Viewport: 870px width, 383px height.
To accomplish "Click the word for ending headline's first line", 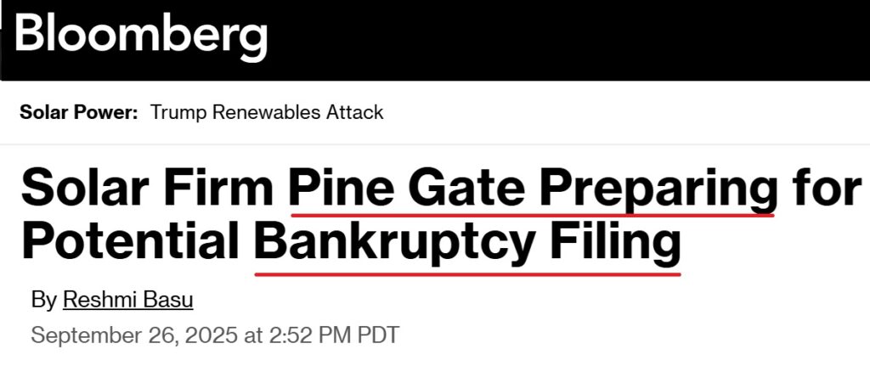I will point(824,187).
